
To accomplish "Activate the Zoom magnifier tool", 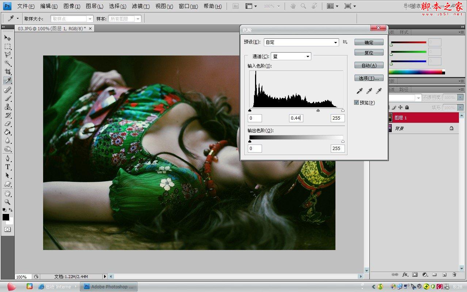I will 7,202.
